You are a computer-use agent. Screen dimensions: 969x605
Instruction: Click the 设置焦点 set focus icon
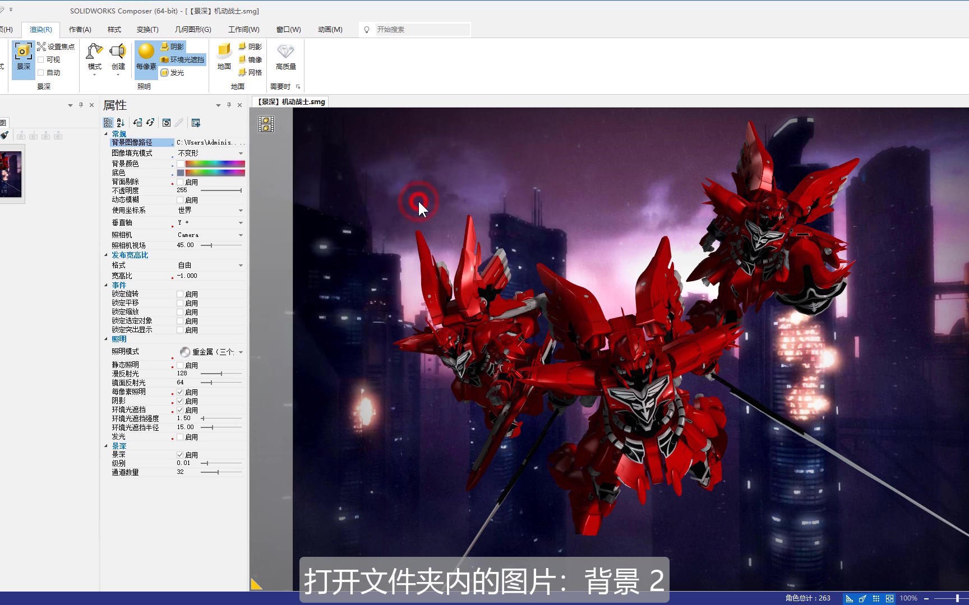point(41,47)
